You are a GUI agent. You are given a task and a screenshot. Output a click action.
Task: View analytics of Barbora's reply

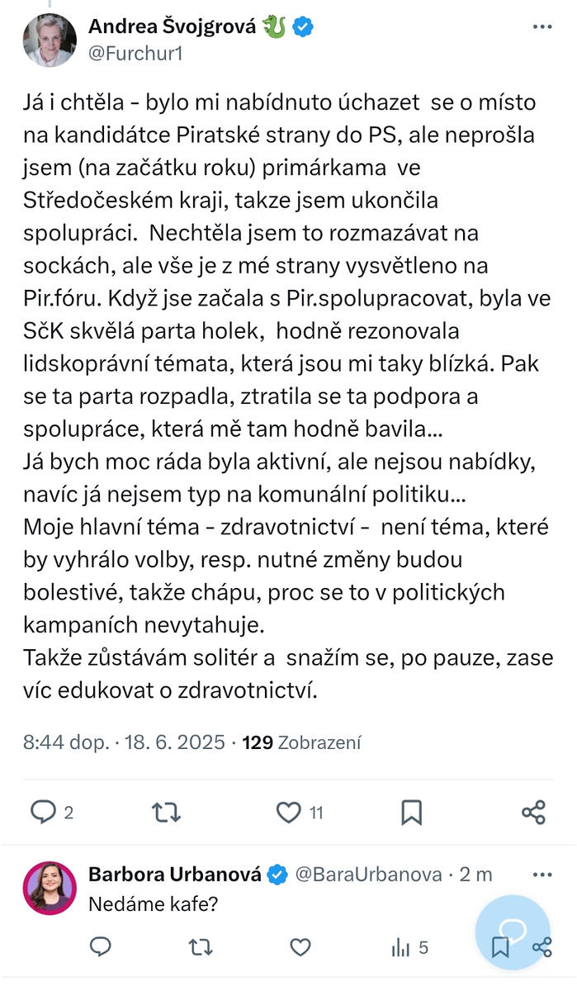(x=410, y=947)
